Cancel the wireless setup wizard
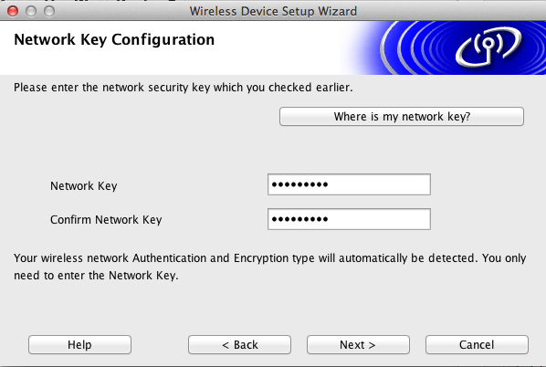Viewport: 546px width, 367px height. 477,345
